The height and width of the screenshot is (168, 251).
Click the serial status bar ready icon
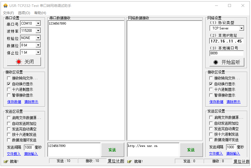click(6, 161)
